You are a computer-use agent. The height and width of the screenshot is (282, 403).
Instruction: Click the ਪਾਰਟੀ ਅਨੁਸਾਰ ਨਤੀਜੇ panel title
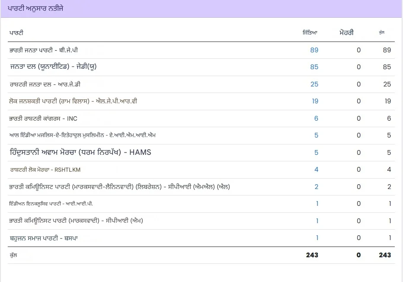[x=35, y=9]
